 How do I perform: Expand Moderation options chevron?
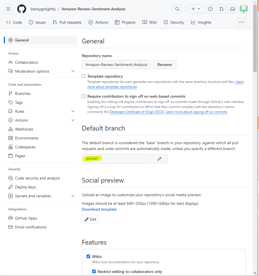coord(73,71)
